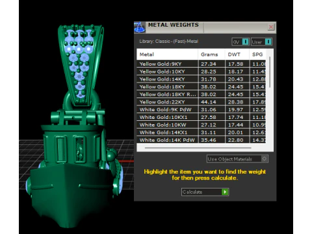Select the White Gold:14K PdW row
The width and height of the screenshot is (312, 234).
(x=201, y=140)
